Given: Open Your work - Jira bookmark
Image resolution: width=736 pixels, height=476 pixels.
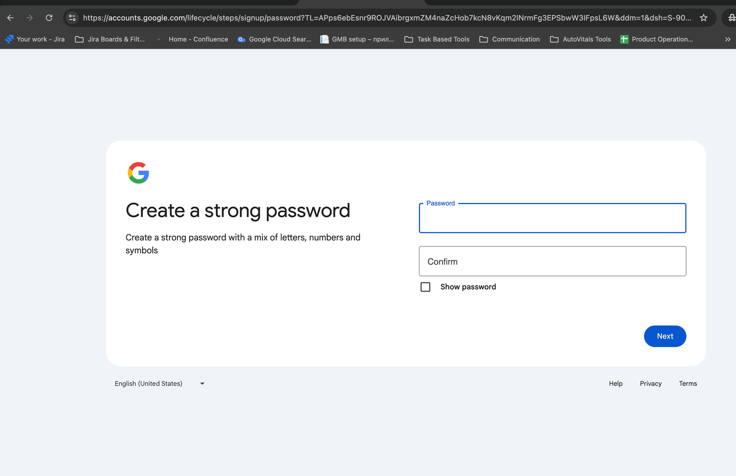Looking at the screenshot, I should tap(35, 39).
